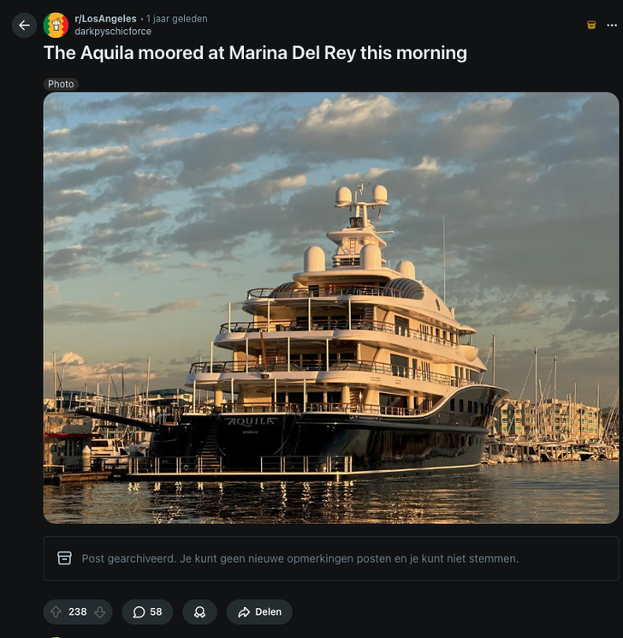Downvote the post with the down arrow
The width and height of the screenshot is (623, 638).
(x=100, y=611)
